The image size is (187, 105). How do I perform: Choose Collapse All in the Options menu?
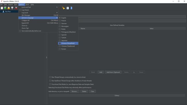(x=38, y=20)
